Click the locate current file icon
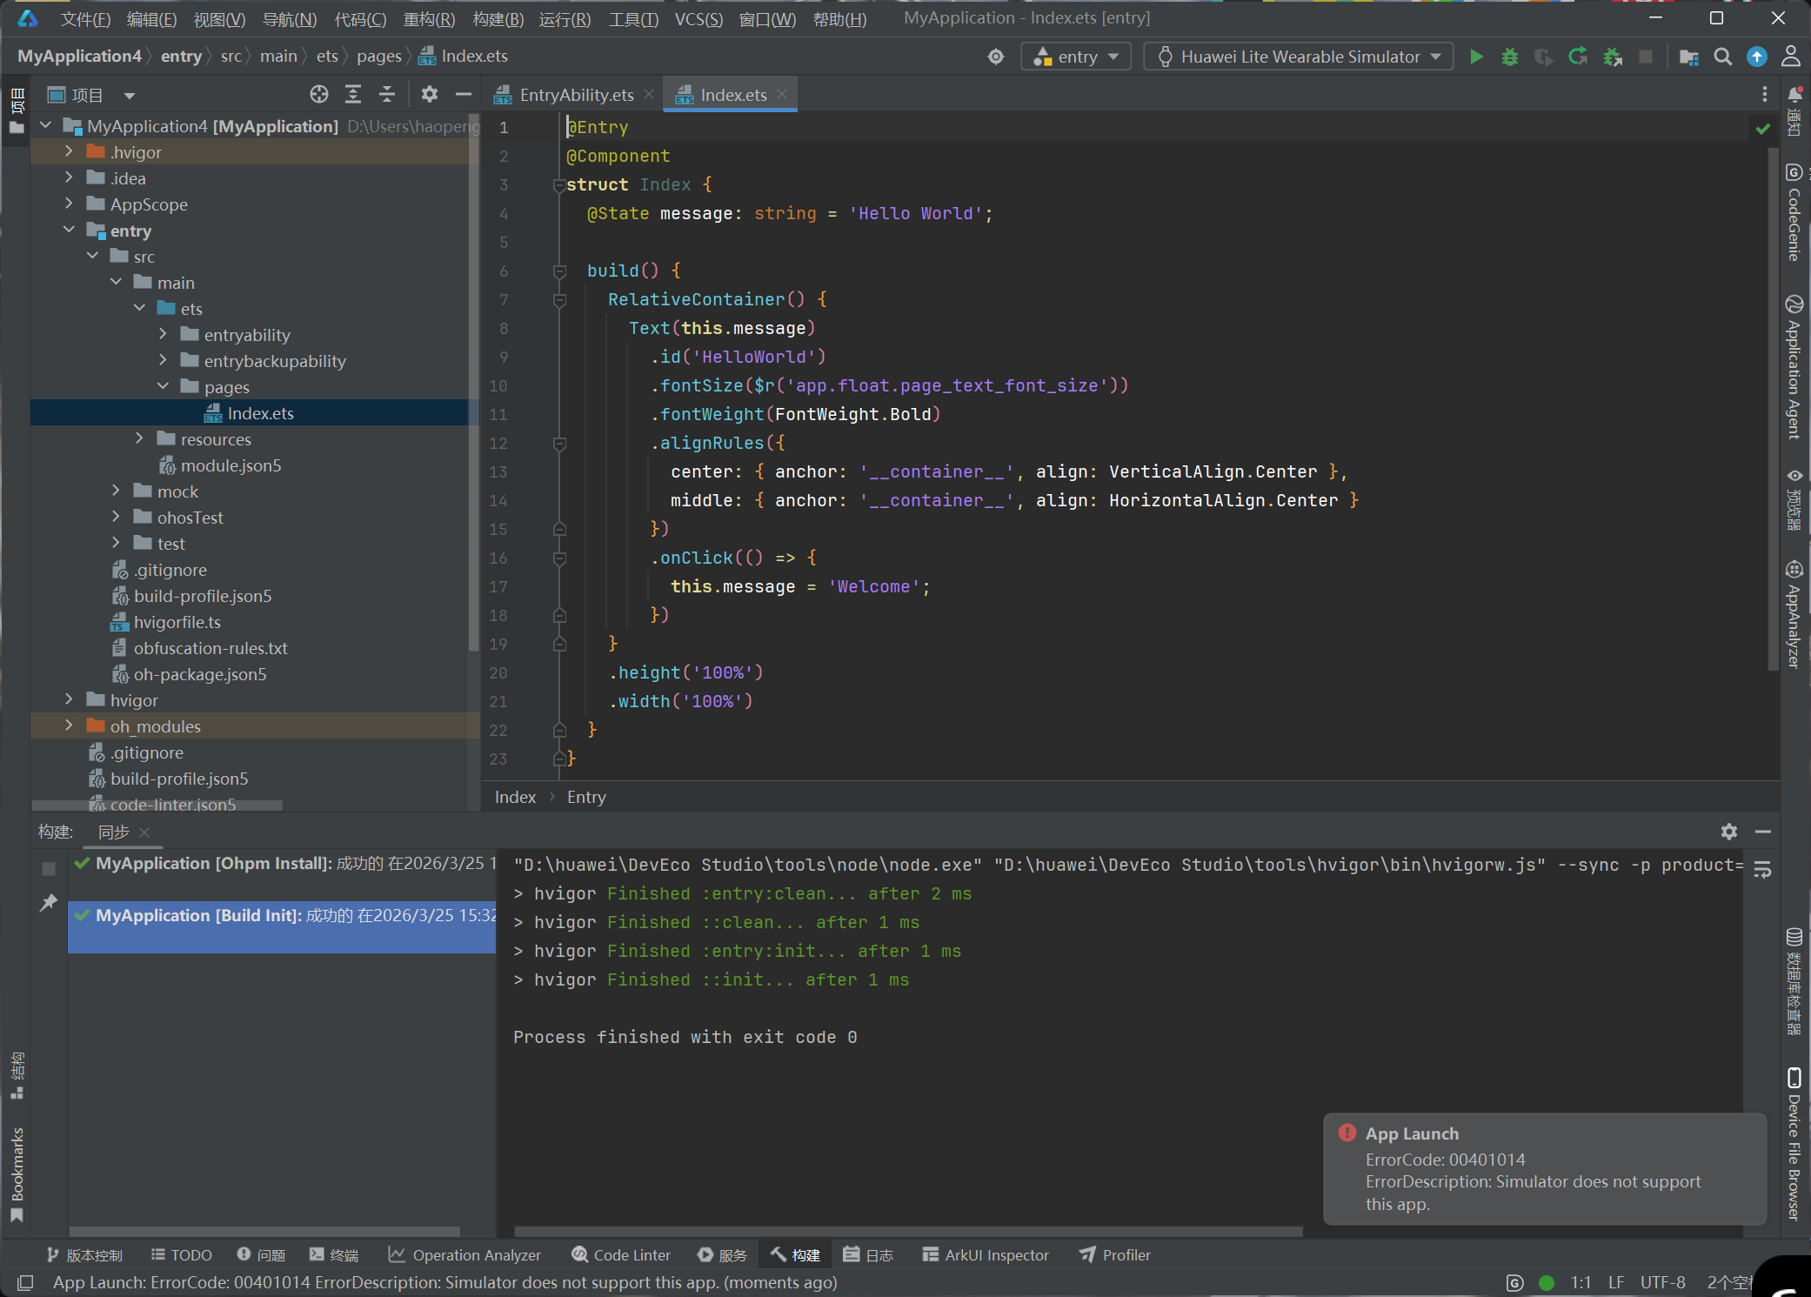The image size is (1811, 1297). (319, 94)
